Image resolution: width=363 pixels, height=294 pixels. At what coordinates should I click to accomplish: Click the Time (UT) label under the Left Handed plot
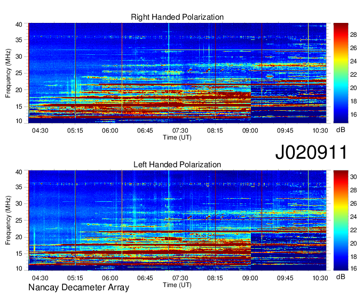point(177,285)
